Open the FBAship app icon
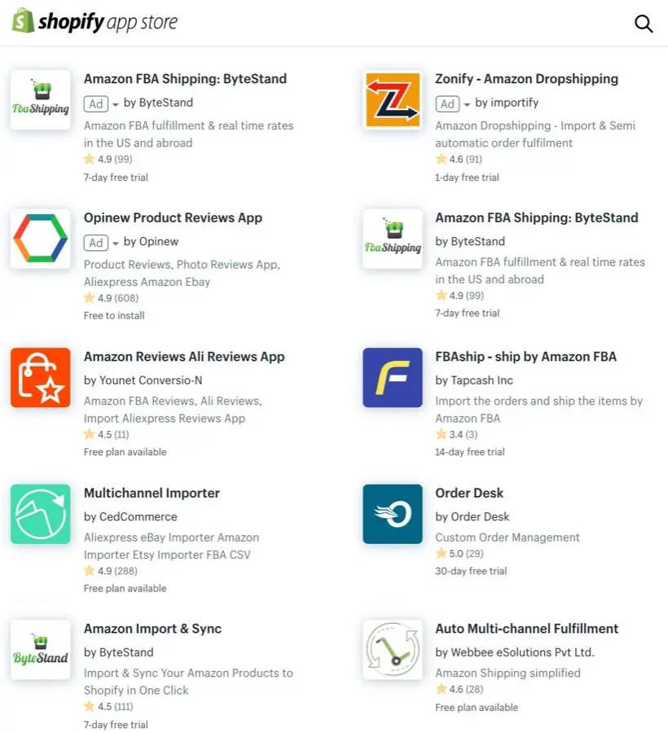The height and width of the screenshot is (733, 668). tap(393, 377)
